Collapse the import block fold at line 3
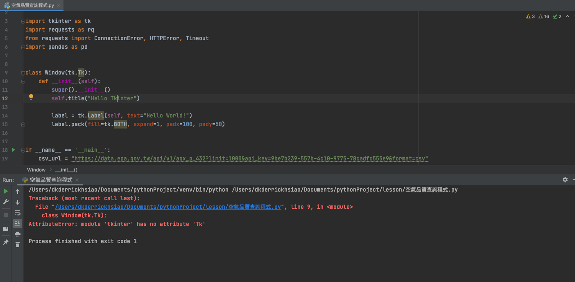This screenshot has height=282, width=575. (23, 21)
